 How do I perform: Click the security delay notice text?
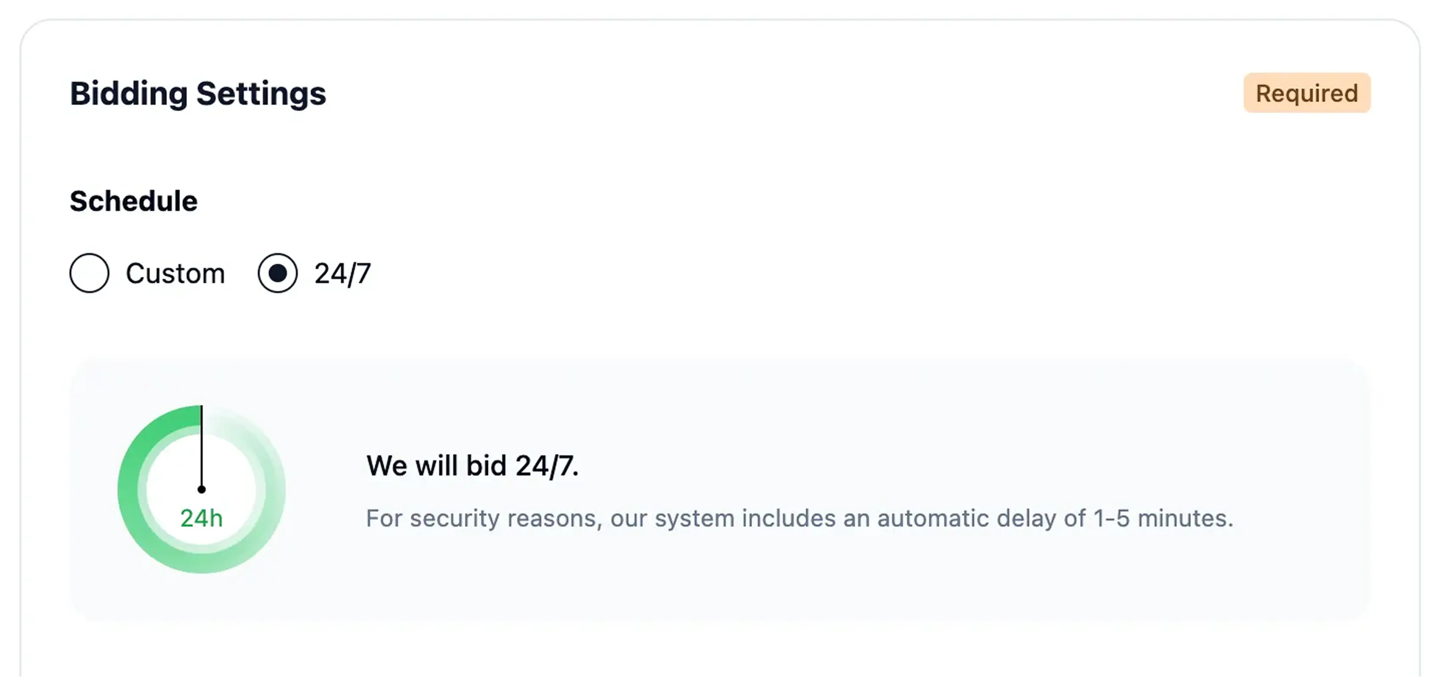800,518
